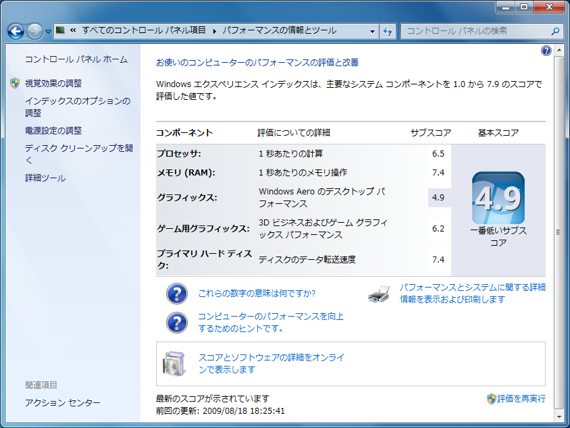
Task: Click 評価を再実行 to rerun assessment
Action: [x=521, y=398]
